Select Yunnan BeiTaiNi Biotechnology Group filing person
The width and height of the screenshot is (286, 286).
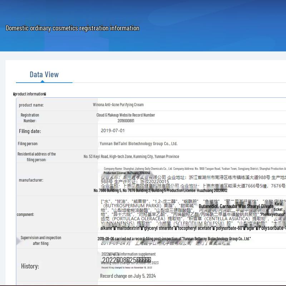pos(138,144)
